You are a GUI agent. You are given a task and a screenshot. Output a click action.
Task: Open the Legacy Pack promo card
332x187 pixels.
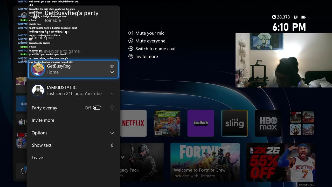pyautogui.click(x=142, y=162)
